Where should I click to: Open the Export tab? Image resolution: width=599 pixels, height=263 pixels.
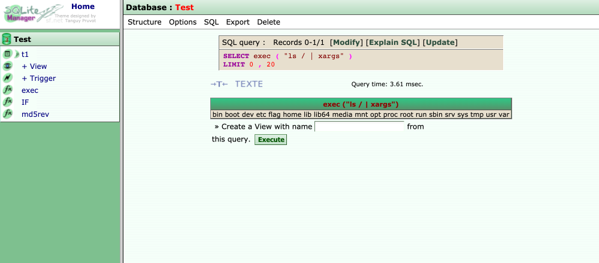(x=238, y=22)
